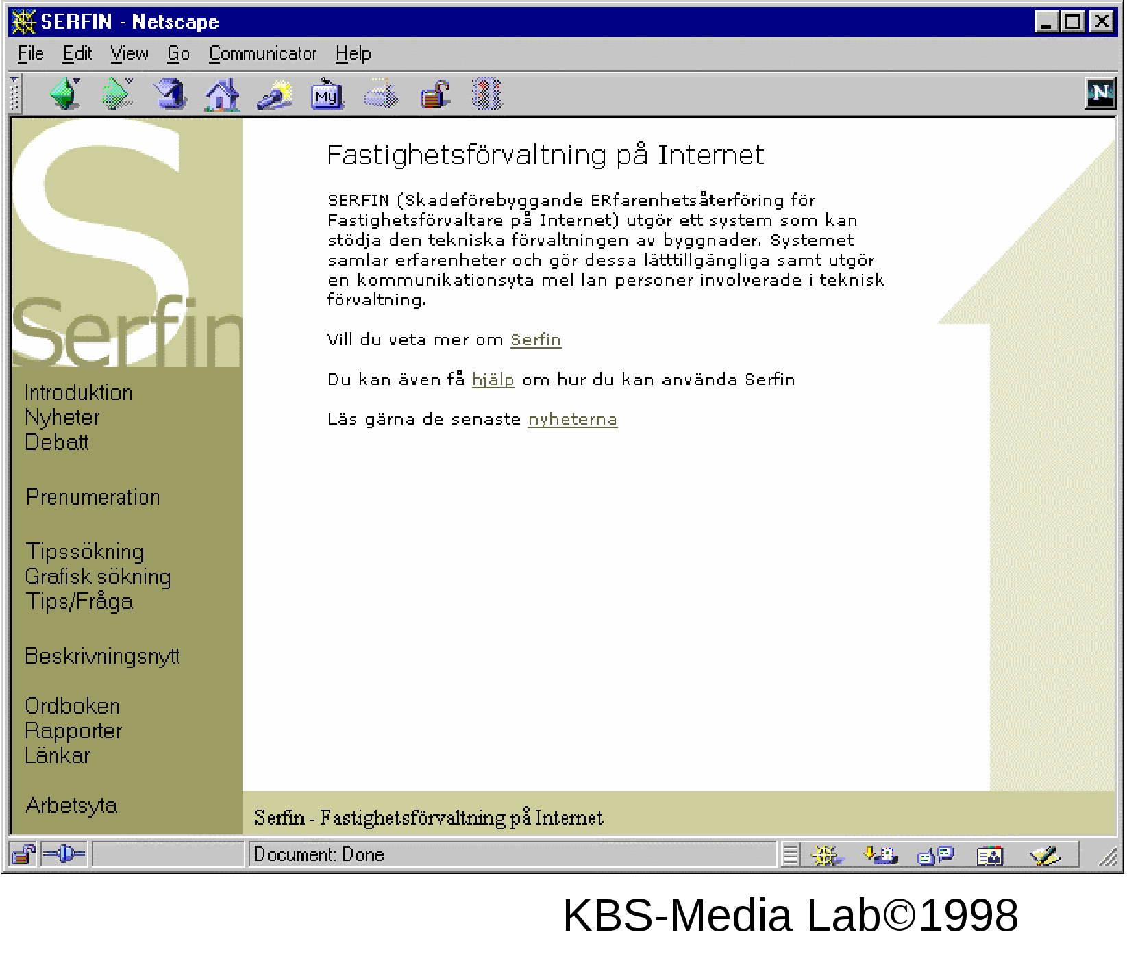1127x965 pixels.
Task: Click the Security padlock toolbar icon
Action: click(x=435, y=94)
